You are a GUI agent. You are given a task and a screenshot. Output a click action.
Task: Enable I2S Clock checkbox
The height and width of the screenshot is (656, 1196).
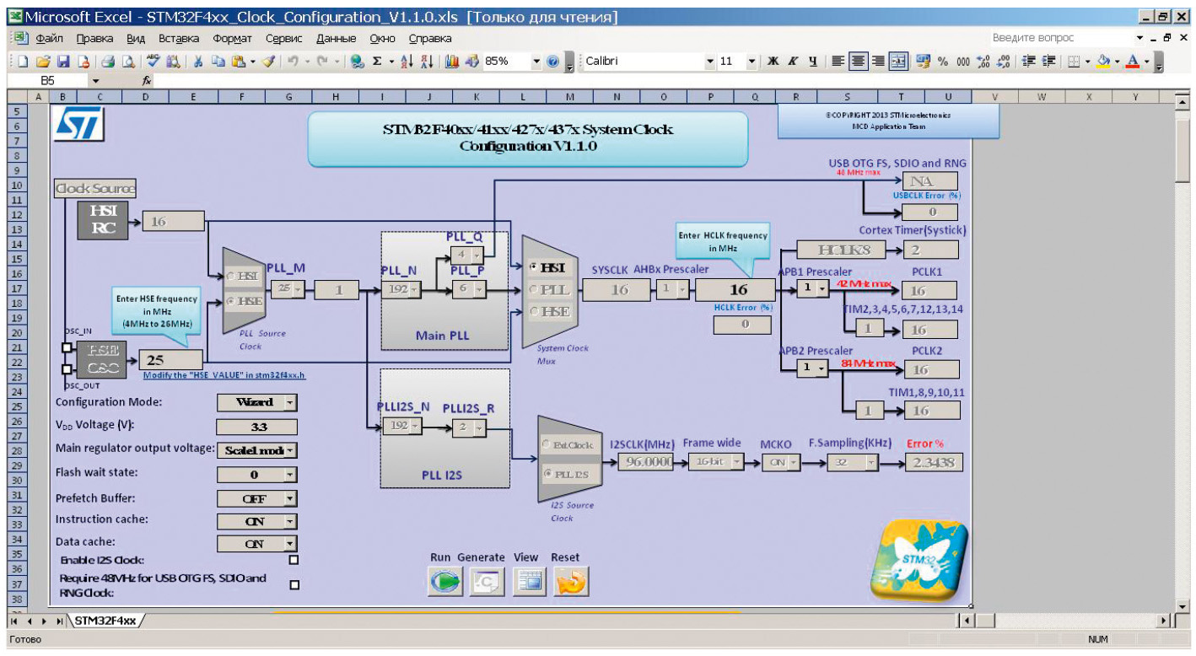294,560
